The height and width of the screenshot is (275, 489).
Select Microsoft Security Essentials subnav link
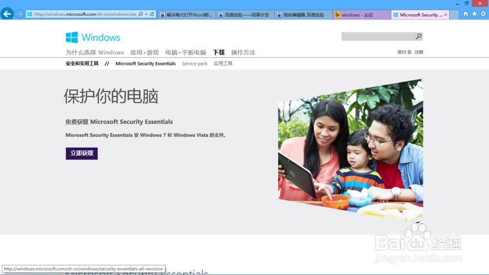145,64
